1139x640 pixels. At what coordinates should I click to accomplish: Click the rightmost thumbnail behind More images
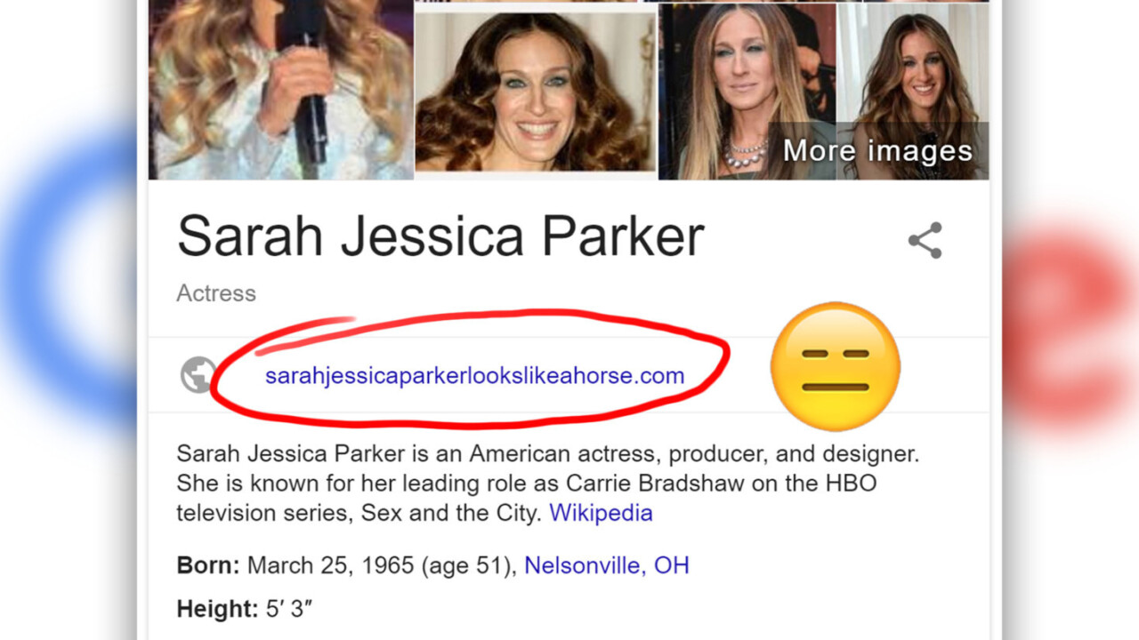click(x=912, y=92)
